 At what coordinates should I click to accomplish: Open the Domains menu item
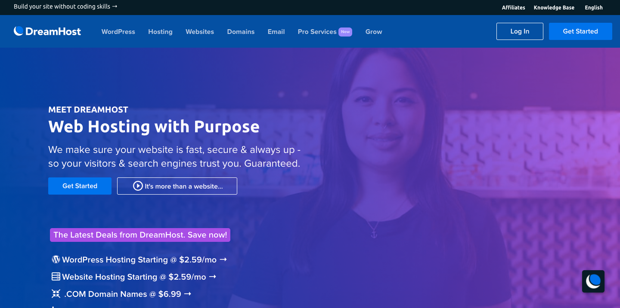click(241, 32)
